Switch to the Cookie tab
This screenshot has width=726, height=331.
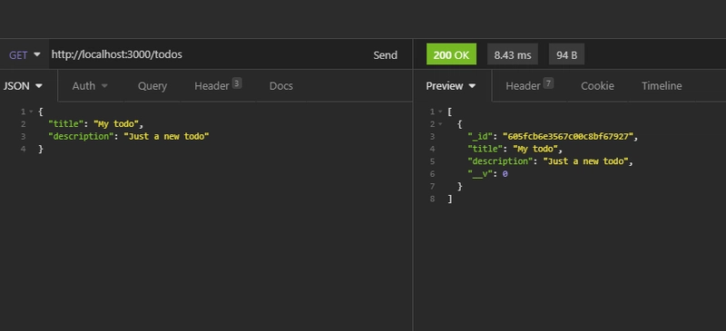tap(597, 86)
